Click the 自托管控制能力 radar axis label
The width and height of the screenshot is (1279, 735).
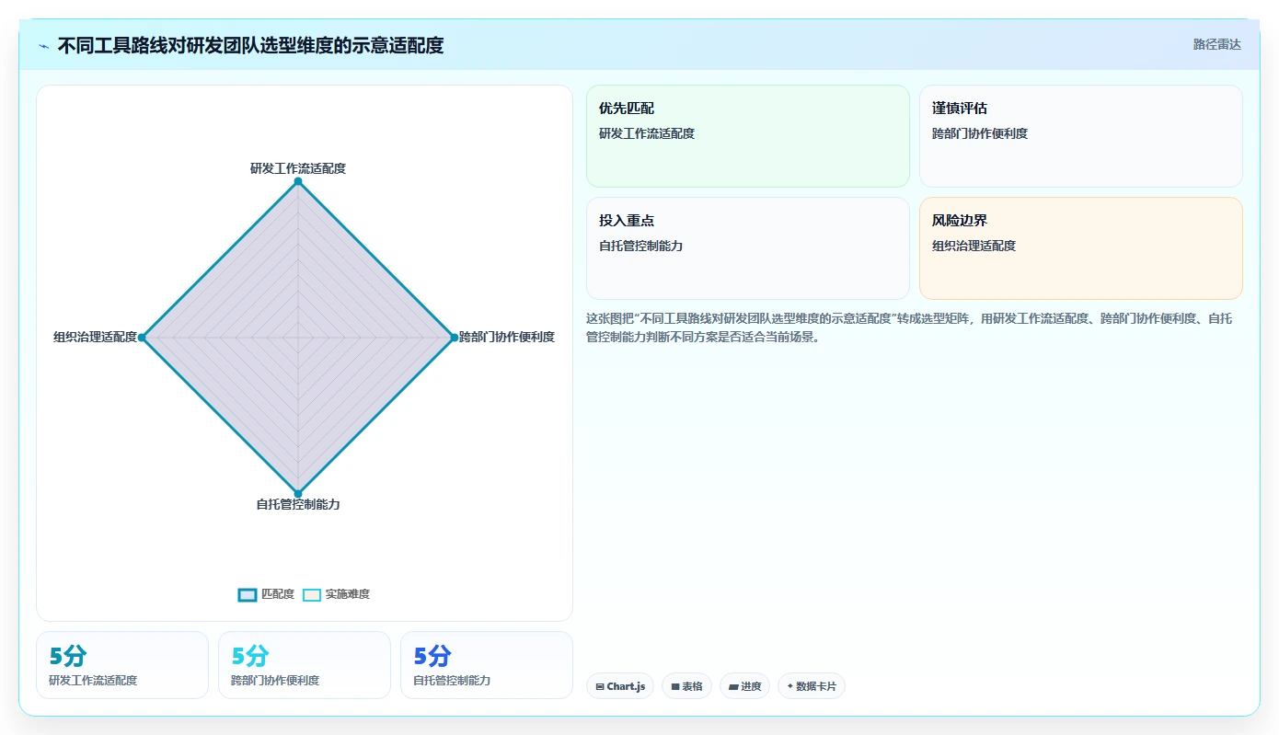click(298, 505)
